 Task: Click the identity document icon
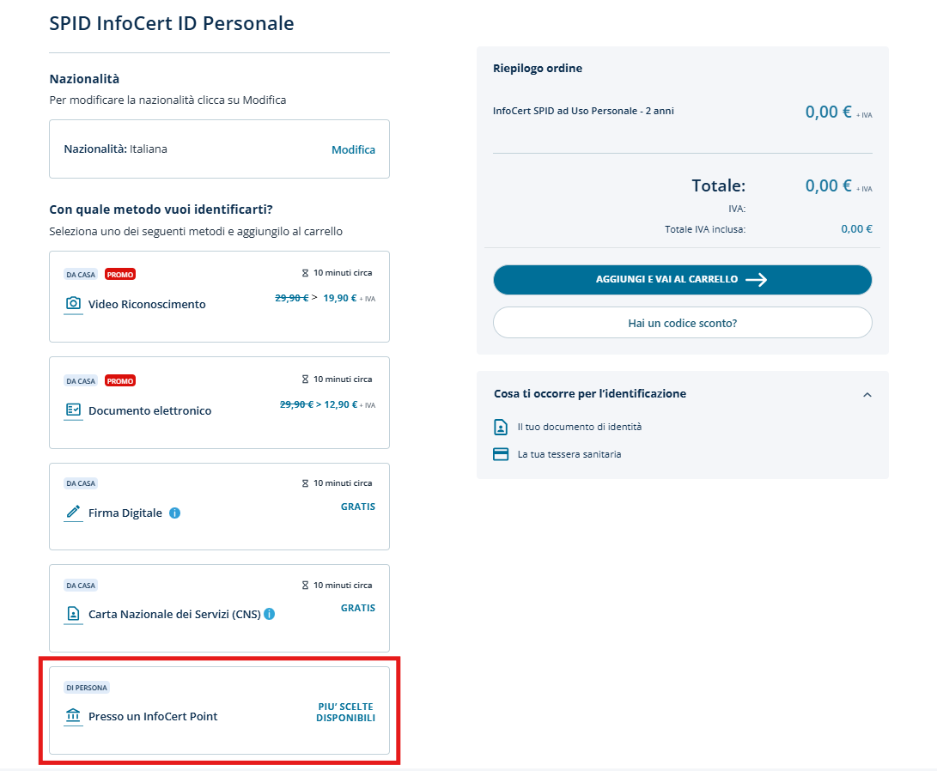click(501, 427)
